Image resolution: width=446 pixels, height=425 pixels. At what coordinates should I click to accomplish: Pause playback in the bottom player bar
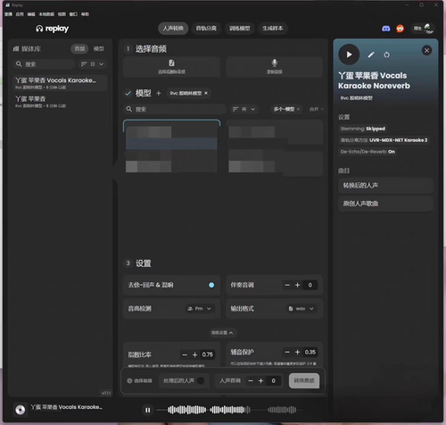[148, 410]
